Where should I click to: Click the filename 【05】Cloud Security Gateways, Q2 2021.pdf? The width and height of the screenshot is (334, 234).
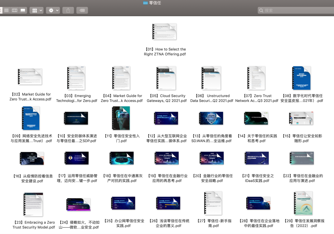(167, 98)
